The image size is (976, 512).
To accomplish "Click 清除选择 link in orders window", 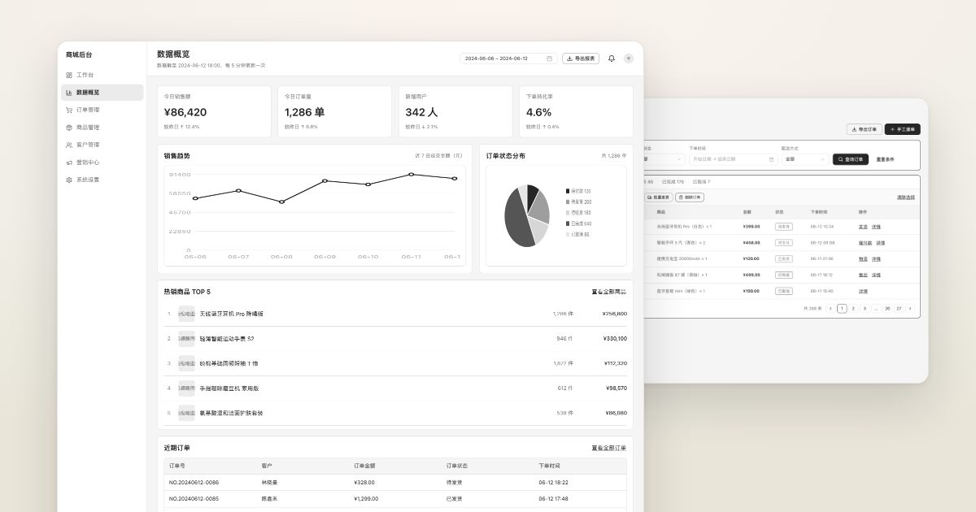I will (x=906, y=197).
